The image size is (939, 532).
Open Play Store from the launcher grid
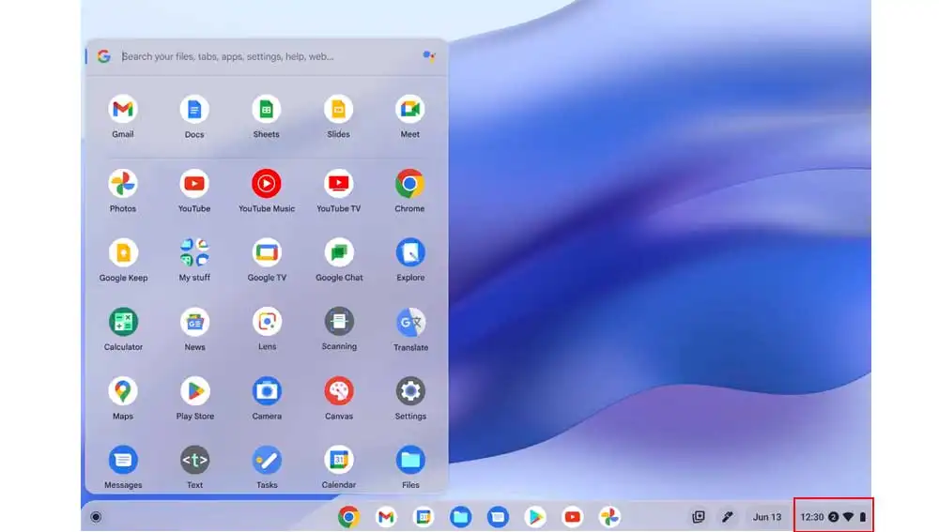tap(194, 390)
